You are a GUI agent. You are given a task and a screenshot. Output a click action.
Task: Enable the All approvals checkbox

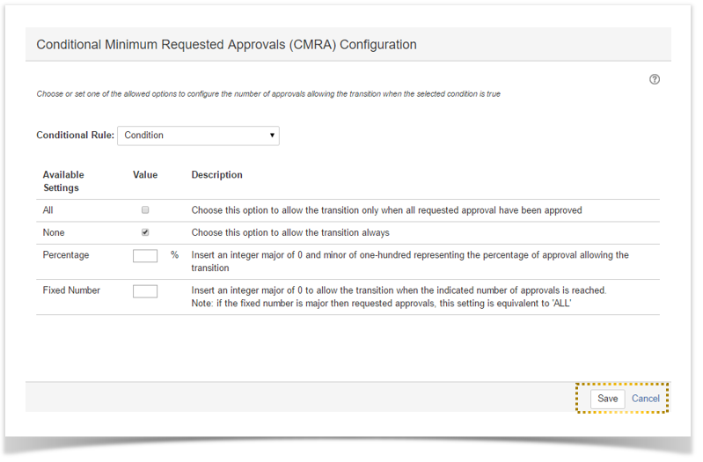click(145, 210)
